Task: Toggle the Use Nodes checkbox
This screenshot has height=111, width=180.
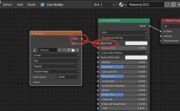Action: point(42,5)
